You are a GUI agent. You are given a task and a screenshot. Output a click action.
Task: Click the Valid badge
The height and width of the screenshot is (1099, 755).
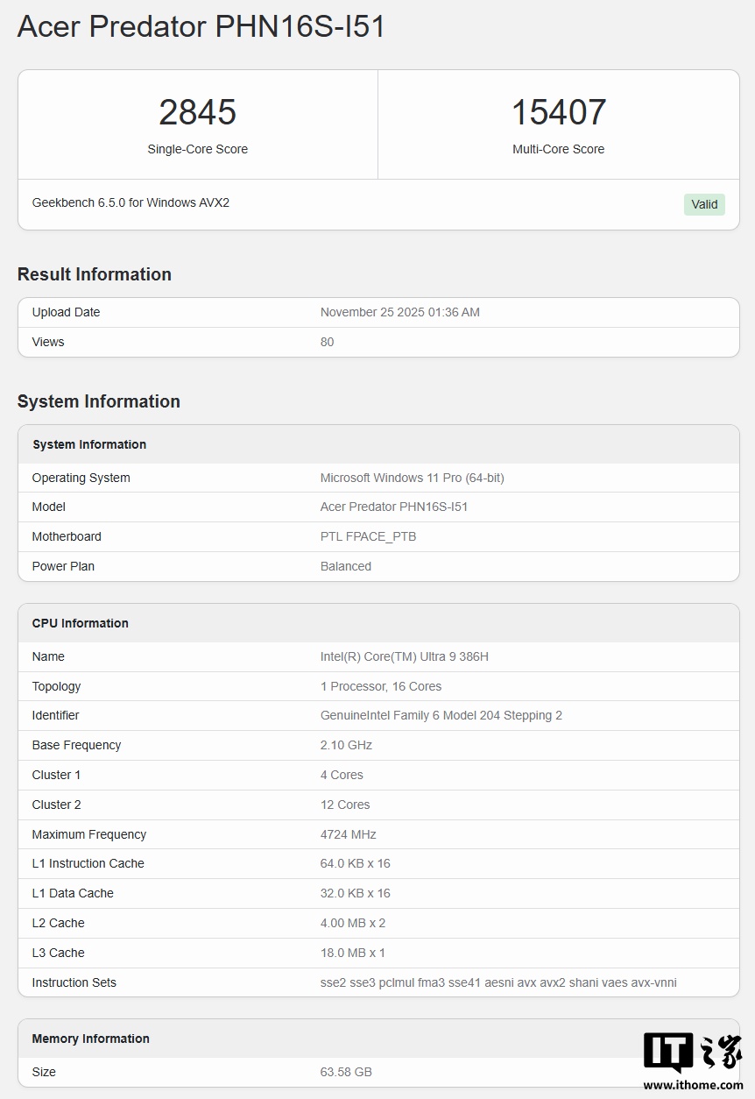coord(704,204)
